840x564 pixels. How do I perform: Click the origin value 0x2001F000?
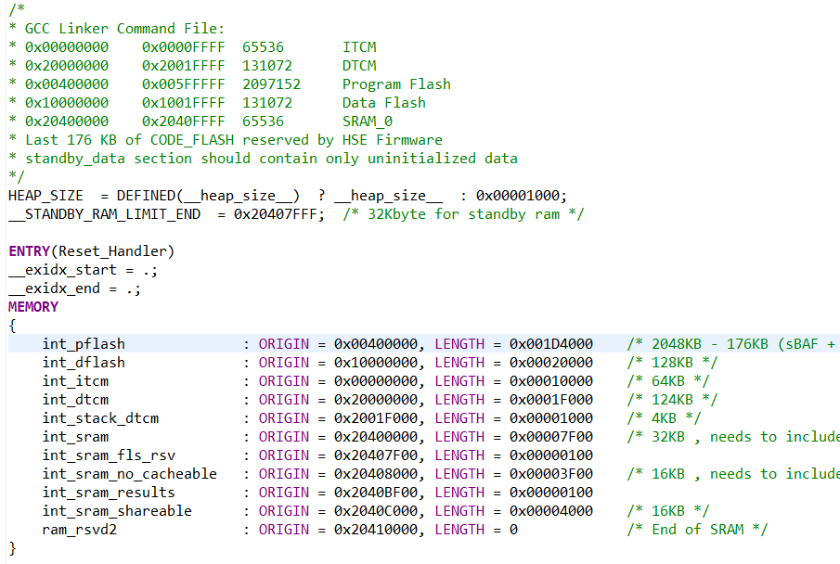pyautogui.click(x=376, y=418)
